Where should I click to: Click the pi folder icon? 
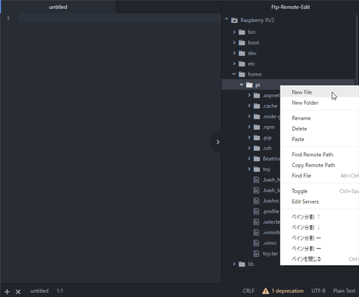pos(249,85)
